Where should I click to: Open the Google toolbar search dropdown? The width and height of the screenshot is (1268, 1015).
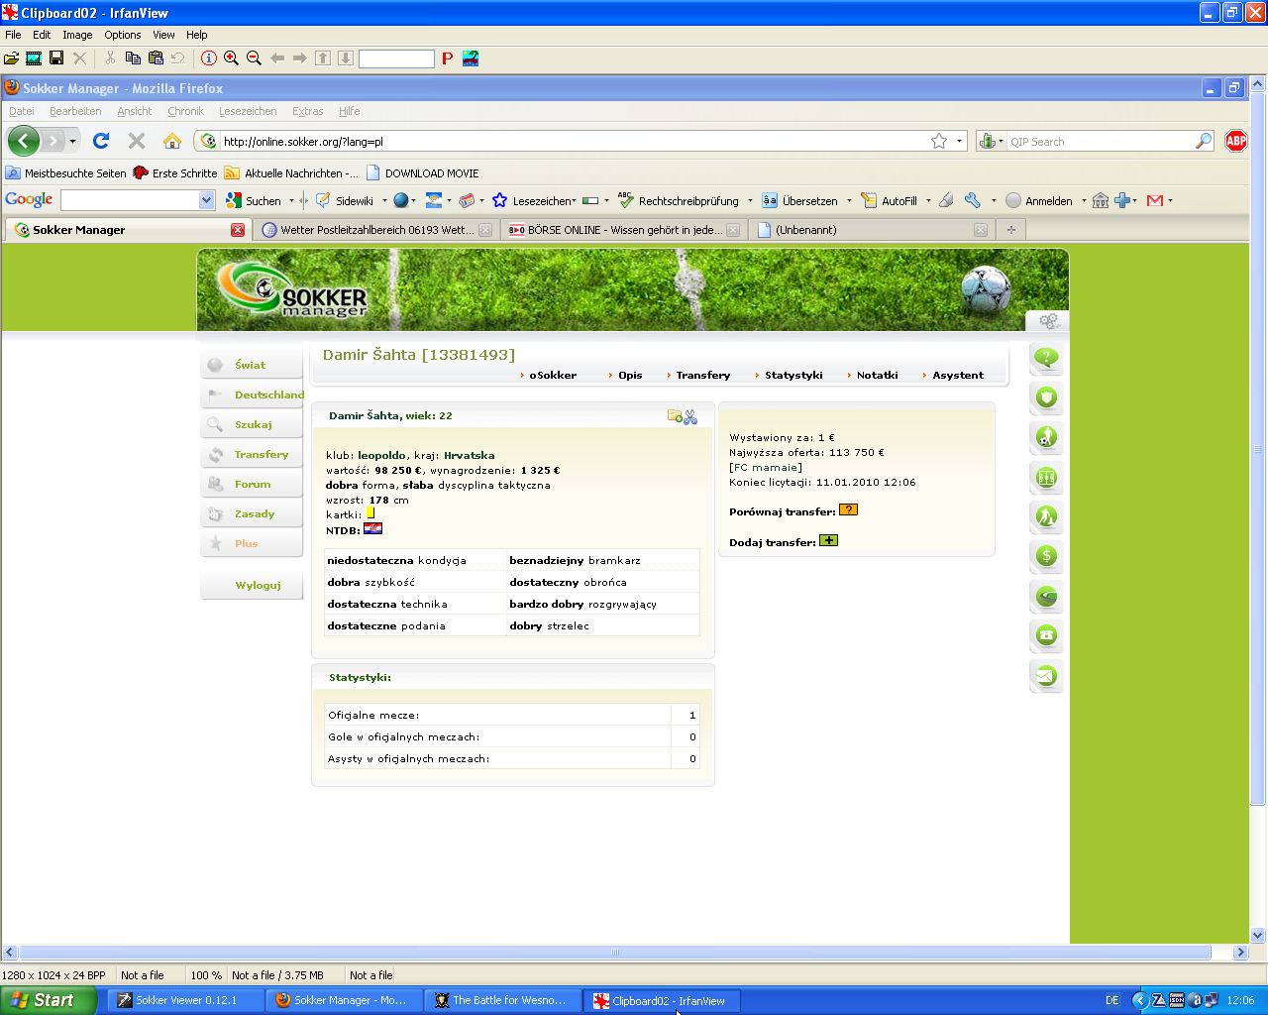coord(206,200)
